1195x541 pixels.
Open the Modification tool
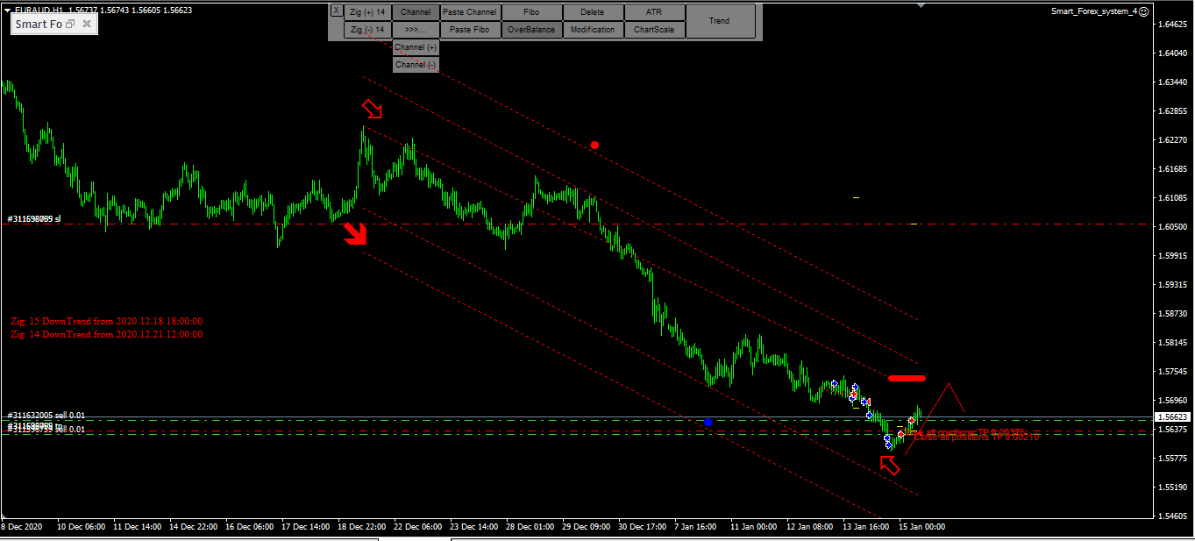tap(593, 29)
